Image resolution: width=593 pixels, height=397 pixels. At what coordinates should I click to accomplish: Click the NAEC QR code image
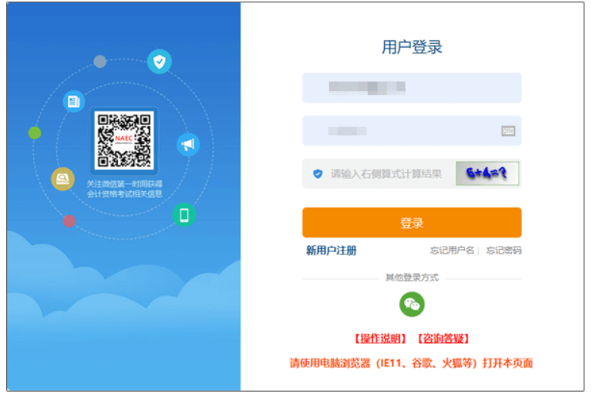click(x=124, y=140)
